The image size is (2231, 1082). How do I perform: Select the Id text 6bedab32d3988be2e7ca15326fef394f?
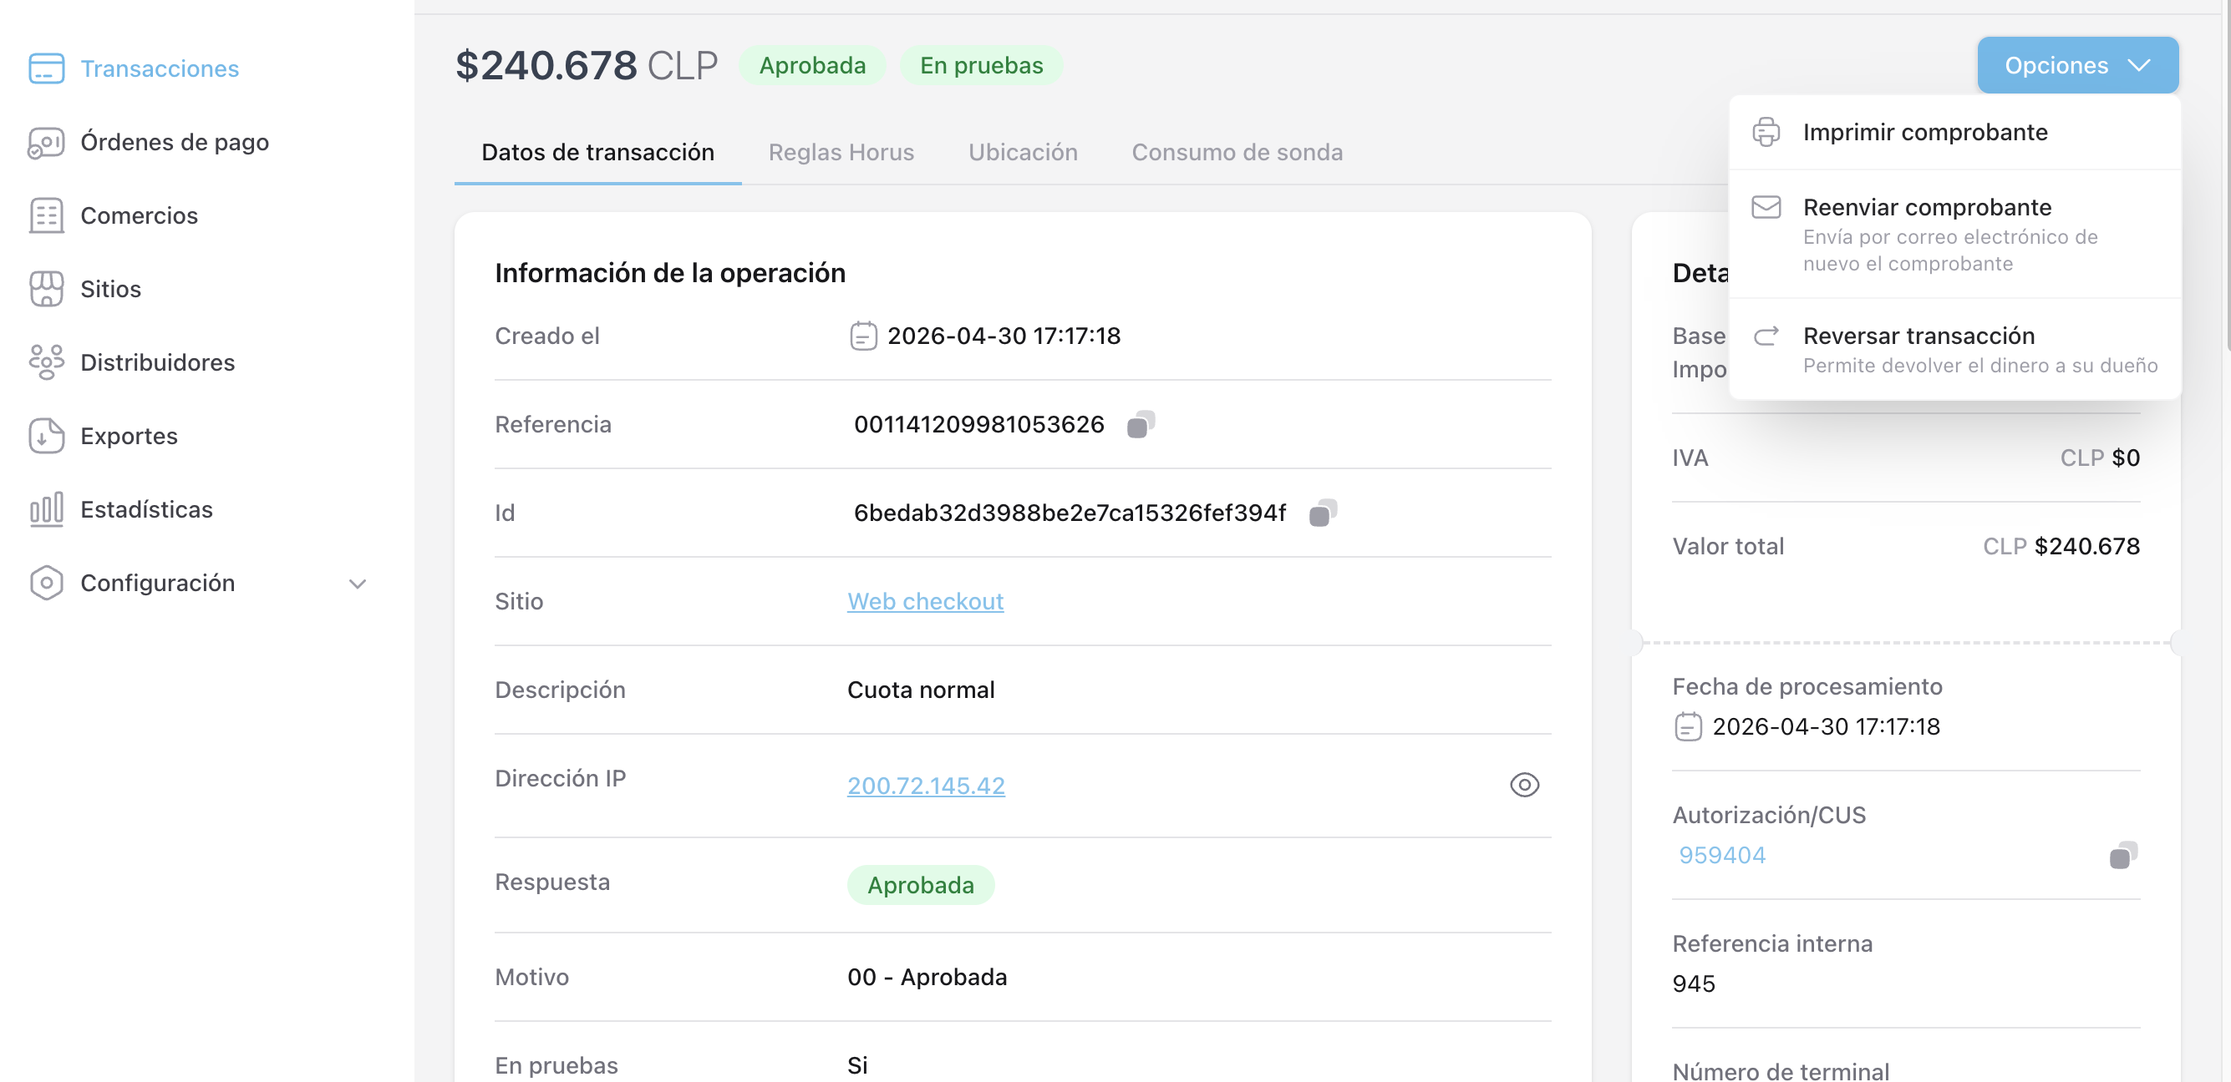coord(1070,513)
